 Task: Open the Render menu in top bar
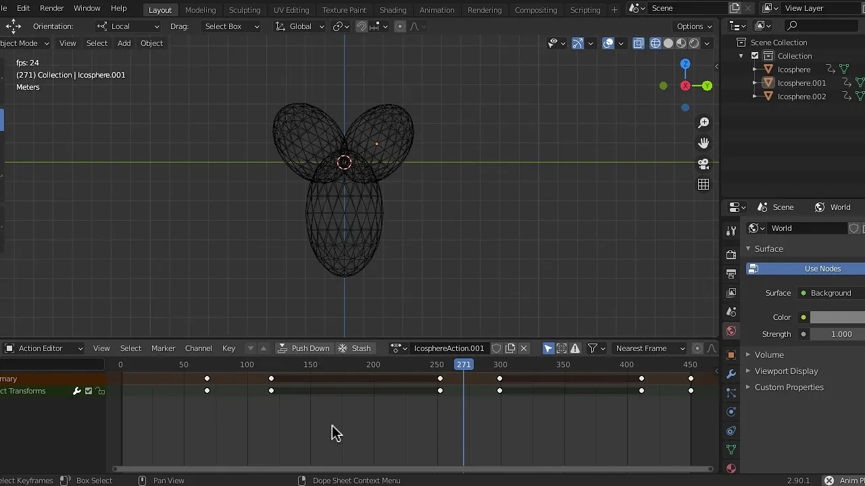click(x=51, y=8)
